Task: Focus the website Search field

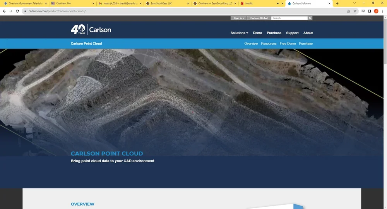Action: (289, 18)
